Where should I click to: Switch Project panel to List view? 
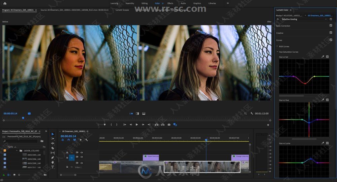(x=9, y=175)
